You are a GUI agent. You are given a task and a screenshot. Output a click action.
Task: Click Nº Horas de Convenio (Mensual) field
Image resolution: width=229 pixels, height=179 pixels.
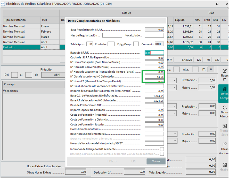(154, 67)
